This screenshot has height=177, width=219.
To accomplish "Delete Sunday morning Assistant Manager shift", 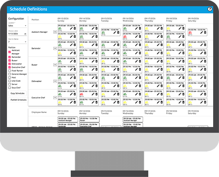I will pos(75,28).
